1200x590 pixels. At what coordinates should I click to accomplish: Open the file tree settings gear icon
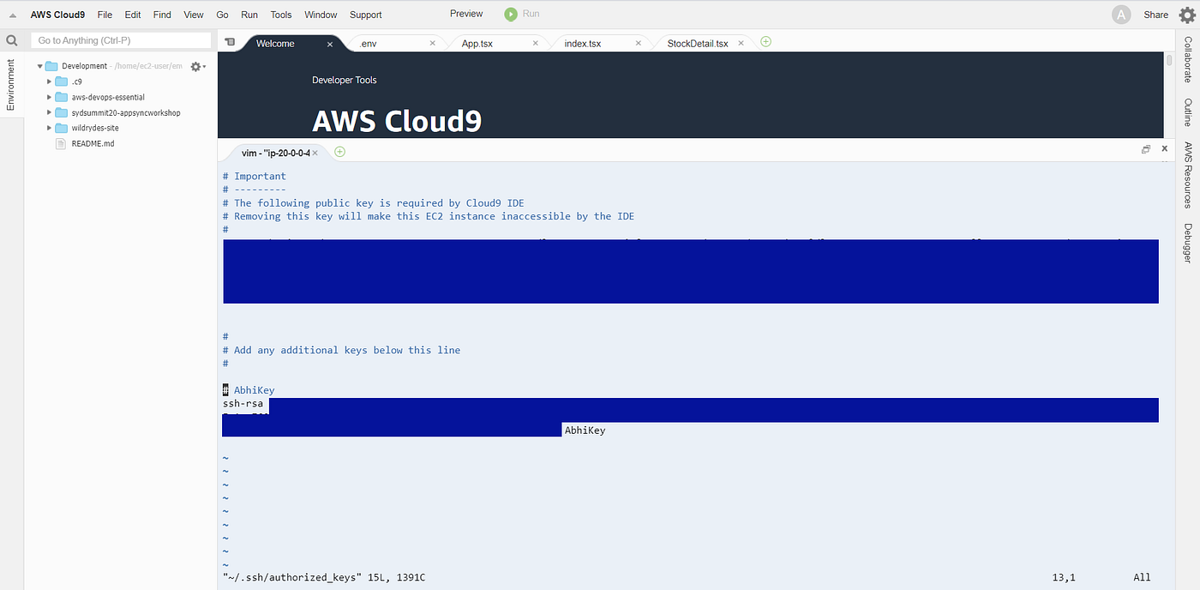point(195,65)
